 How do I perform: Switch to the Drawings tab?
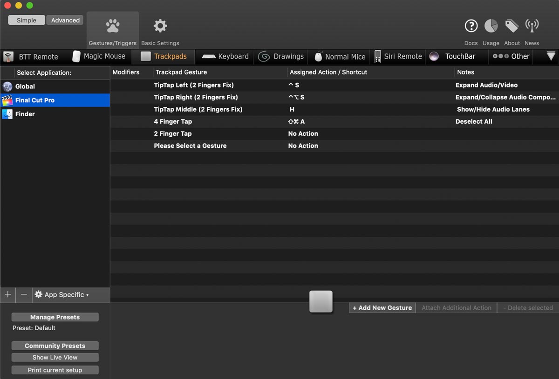[x=281, y=56]
